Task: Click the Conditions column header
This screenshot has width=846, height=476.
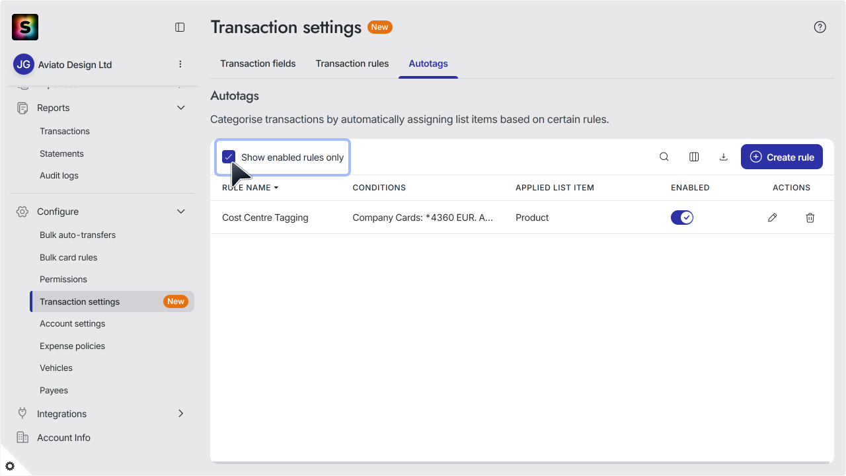Action: click(x=379, y=188)
